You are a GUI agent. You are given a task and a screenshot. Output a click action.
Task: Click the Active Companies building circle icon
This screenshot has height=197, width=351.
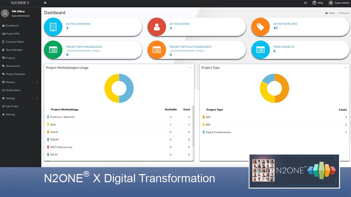click(x=53, y=27)
